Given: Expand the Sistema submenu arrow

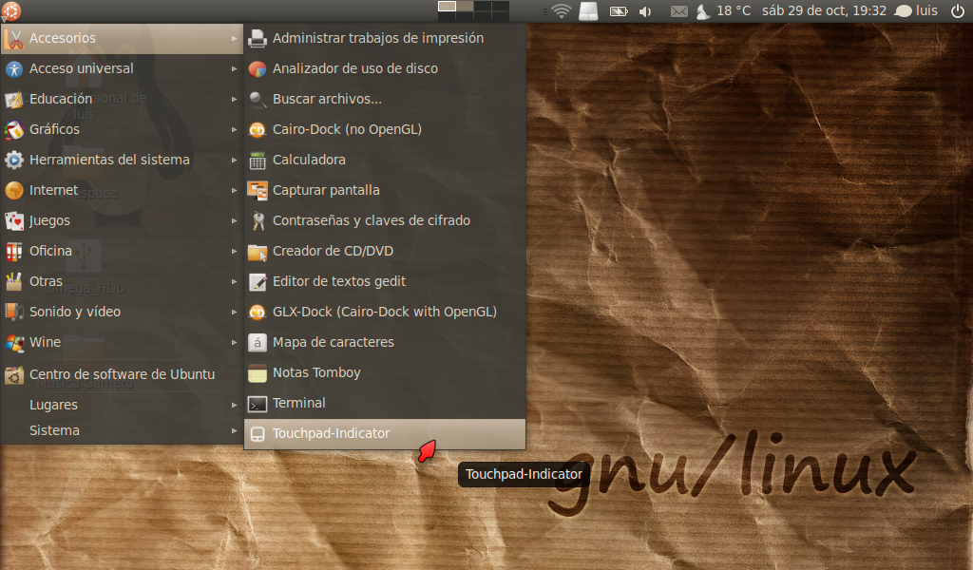Looking at the screenshot, I should click(235, 430).
